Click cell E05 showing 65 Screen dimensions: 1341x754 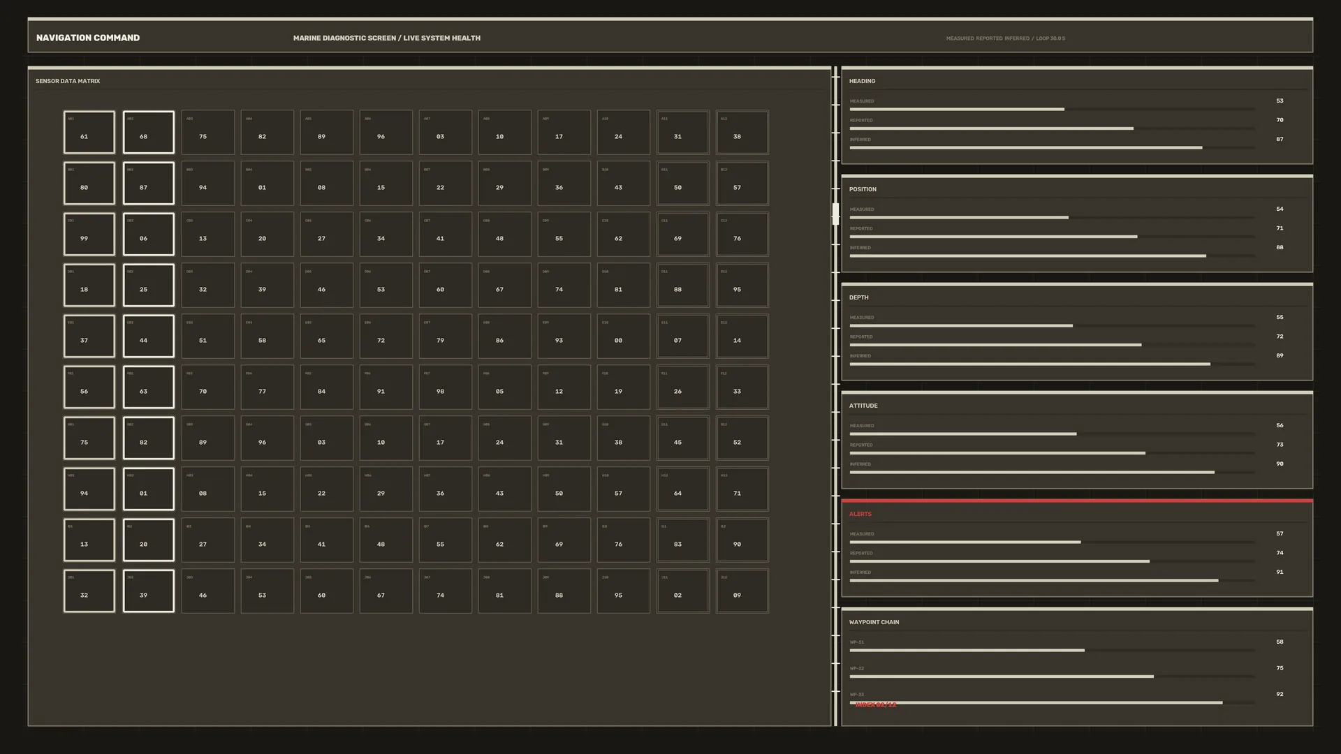click(326, 336)
